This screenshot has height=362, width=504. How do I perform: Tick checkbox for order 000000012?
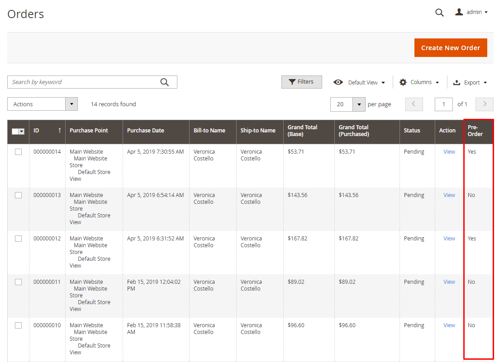pyautogui.click(x=19, y=239)
